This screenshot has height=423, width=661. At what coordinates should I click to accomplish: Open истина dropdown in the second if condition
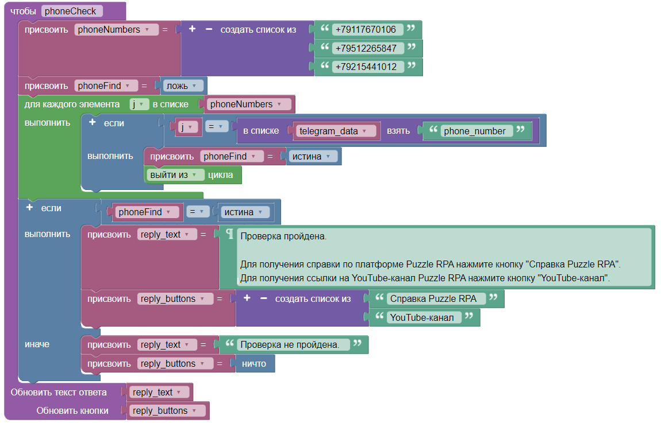pos(244,212)
